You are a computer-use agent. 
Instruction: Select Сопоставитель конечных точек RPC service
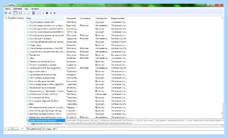point(46,48)
